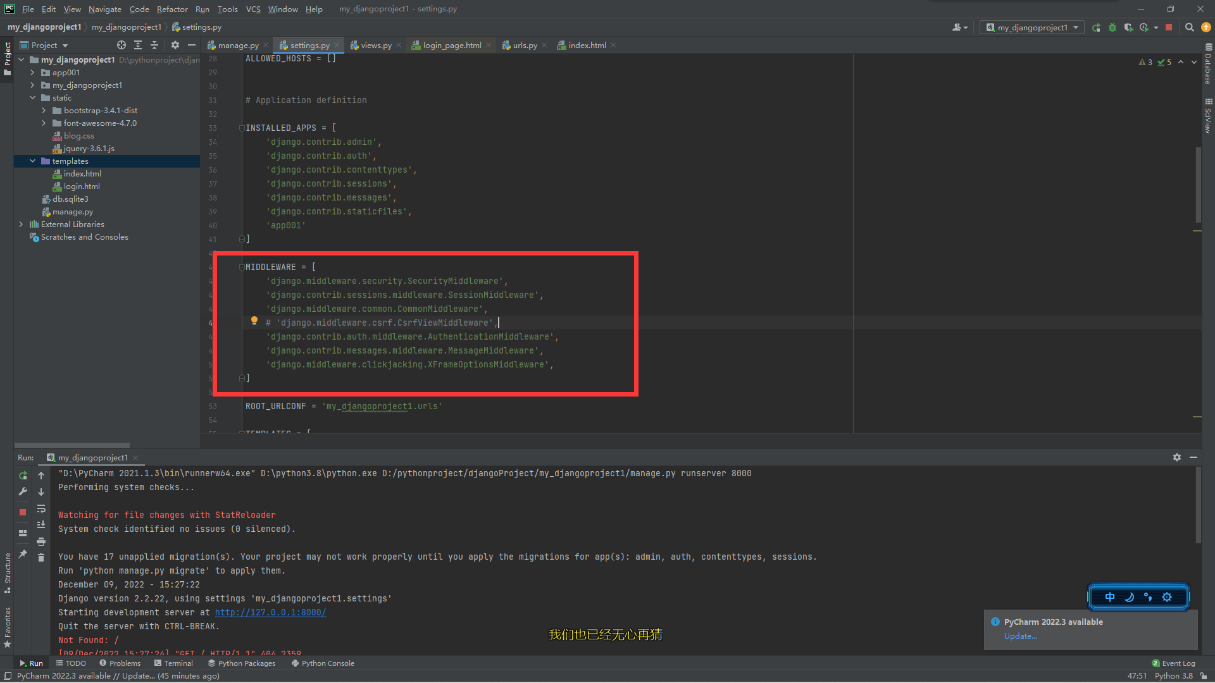This screenshot has height=683, width=1215.
Task: Click the print icon in Run console
Action: tap(41, 541)
